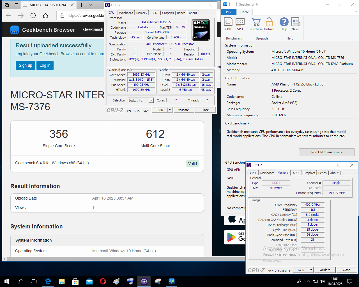Screen dimensions: 359x287
Task: Click the DRAM Frequency 400.0 MHz value
Action: 312,205
